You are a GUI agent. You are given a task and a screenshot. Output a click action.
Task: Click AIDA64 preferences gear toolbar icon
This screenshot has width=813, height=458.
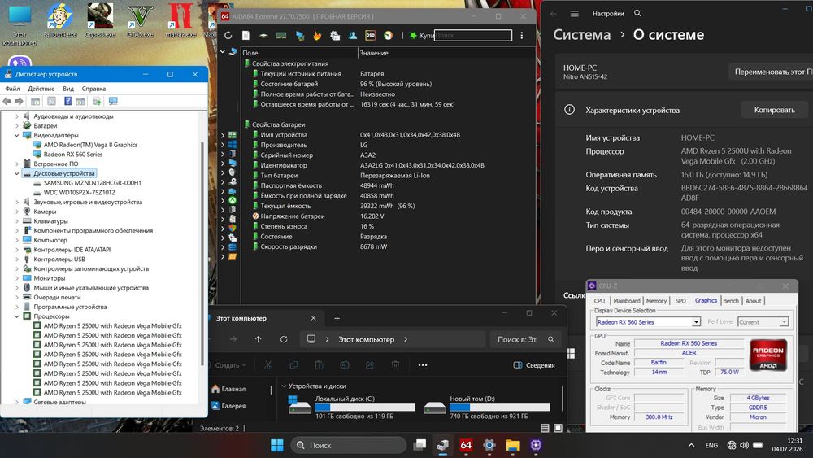coord(335,35)
